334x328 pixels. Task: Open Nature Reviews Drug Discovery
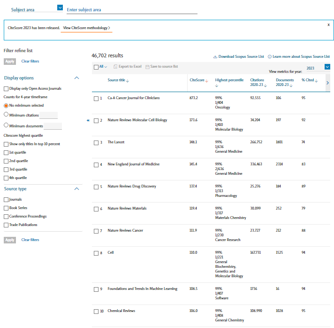pos(132,186)
